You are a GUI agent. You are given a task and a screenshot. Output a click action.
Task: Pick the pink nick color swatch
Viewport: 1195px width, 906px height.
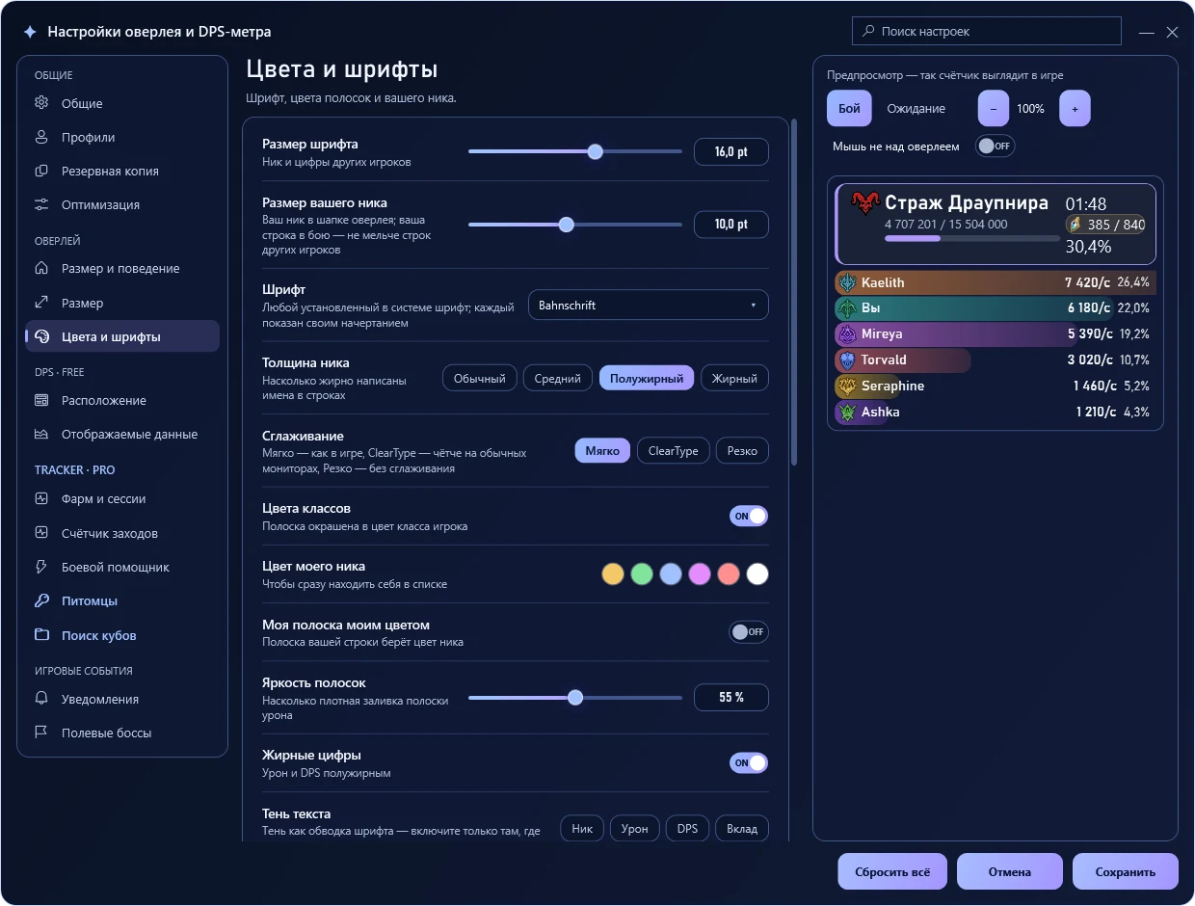click(700, 574)
